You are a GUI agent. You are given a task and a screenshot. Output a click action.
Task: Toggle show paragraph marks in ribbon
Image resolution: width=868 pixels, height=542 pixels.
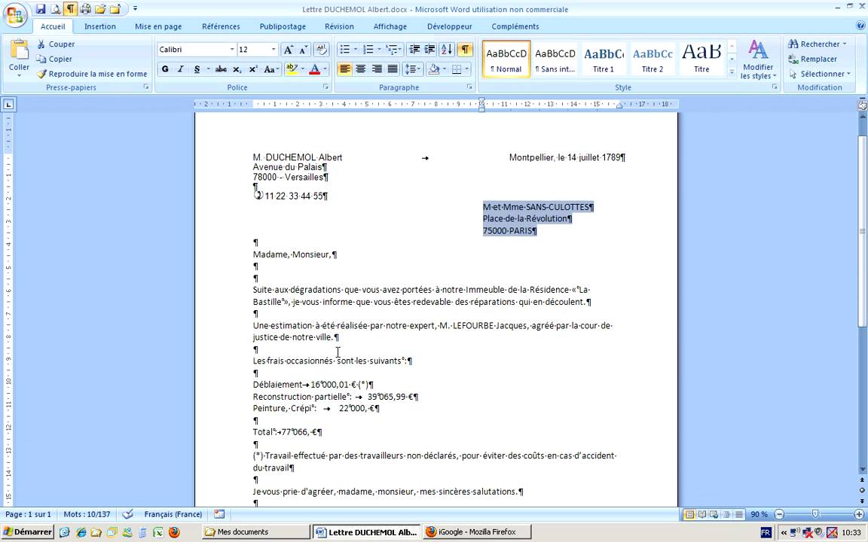point(466,50)
